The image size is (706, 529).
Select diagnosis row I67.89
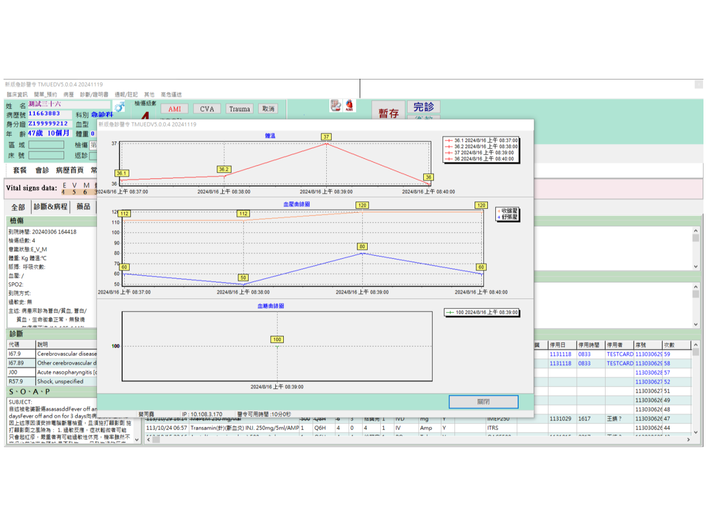(x=52, y=363)
